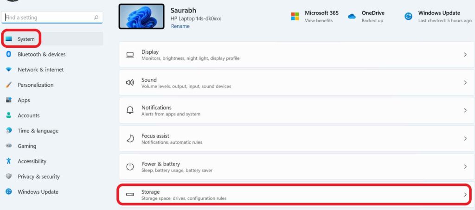Click the HP Laptop 14s-dk0xxx model text
This screenshot has height=210, width=475.
196,19
